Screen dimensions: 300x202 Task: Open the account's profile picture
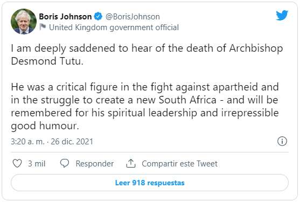coord(24,22)
